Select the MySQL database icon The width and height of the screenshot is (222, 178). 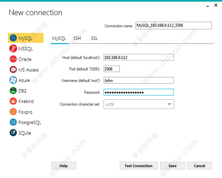coord(13,38)
